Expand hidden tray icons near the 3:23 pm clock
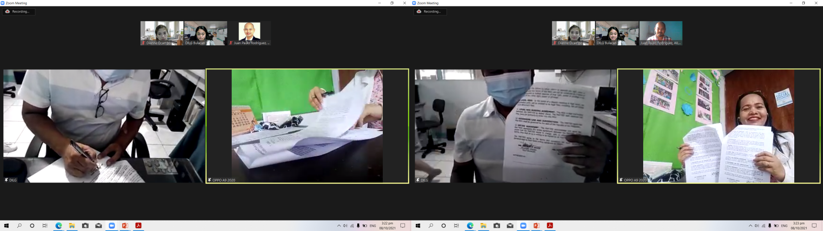The image size is (823, 231). [750, 226]
